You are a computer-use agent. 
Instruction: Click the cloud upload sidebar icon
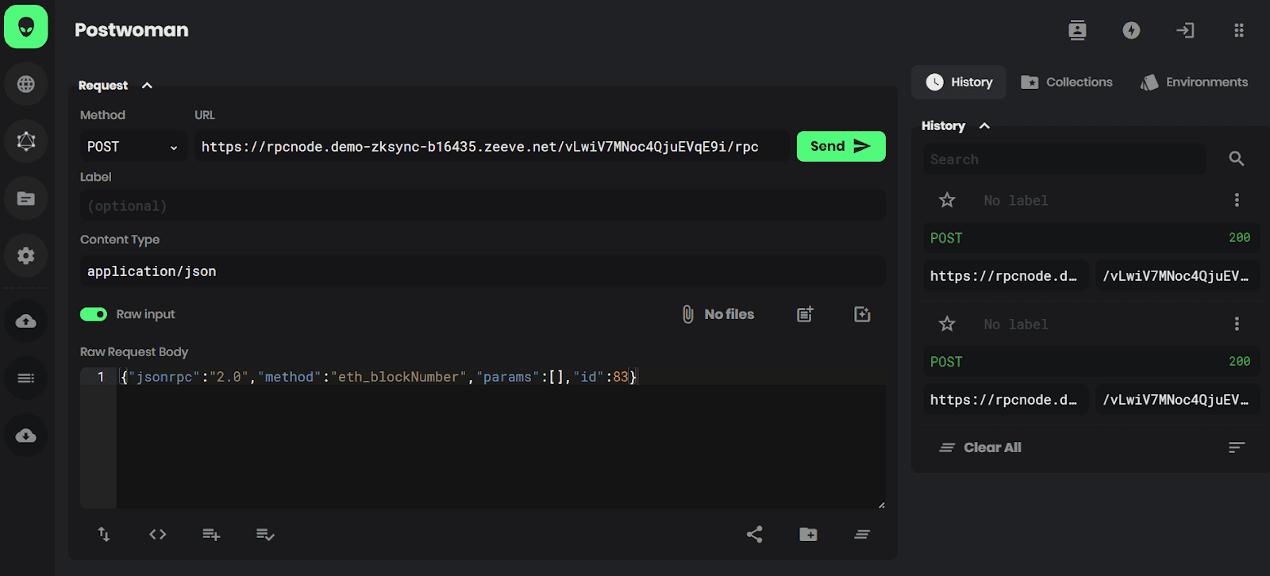(26, 321)
